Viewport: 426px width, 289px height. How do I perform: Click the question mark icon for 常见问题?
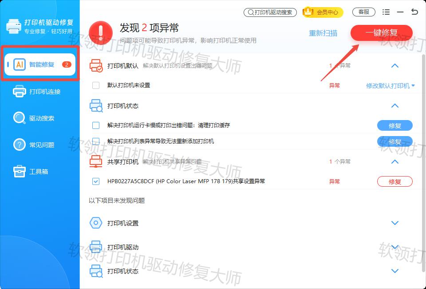[20, 144]
